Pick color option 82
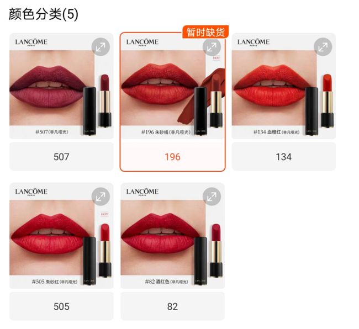359x329 pixels. (172, 306)
